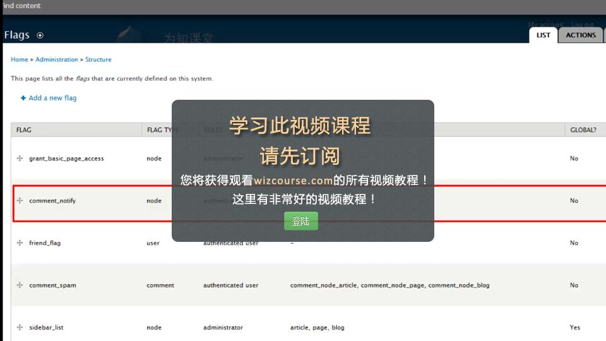Select the sidebar_list flag name
Viewport: 606px width, 341px height.
pos(46,328)
